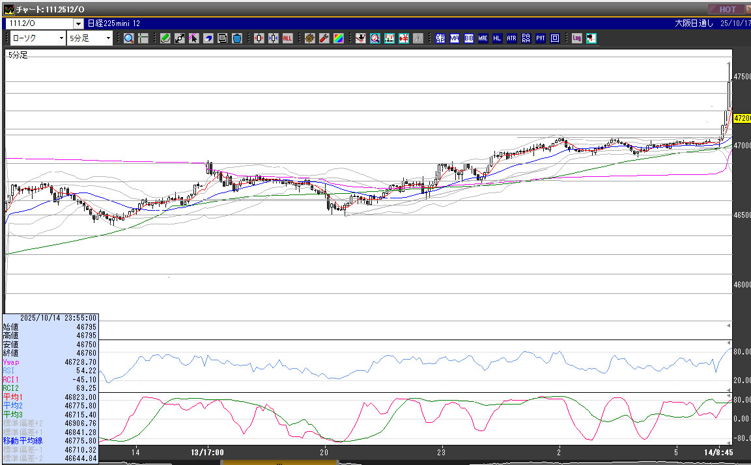Toggle the MA moving average indicator
751x465 pixels.
click(454, 38)
